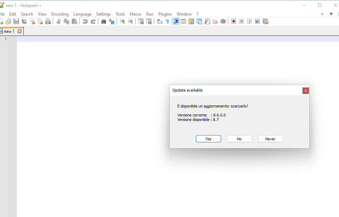
Task: Enable synchronized horizontal scrolling
Action: tap(149, 21)
